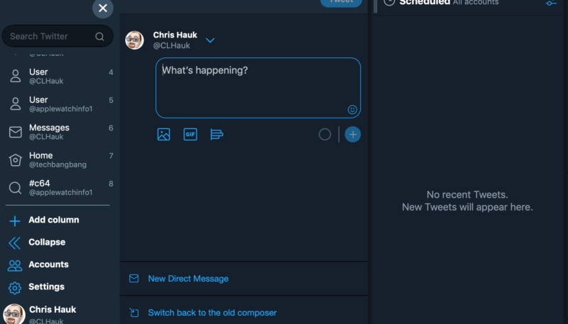The height and width of the screenshot is (324, 568).
Task: Collapse the sidebar navigation
Action: 46,242
